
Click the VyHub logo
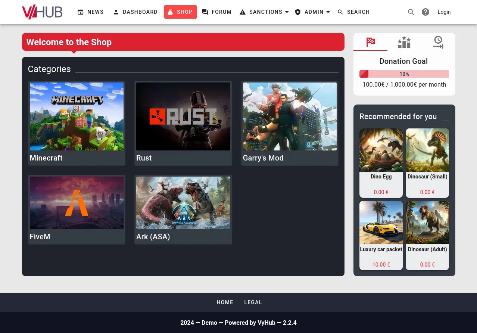click(x=42, y=12)
